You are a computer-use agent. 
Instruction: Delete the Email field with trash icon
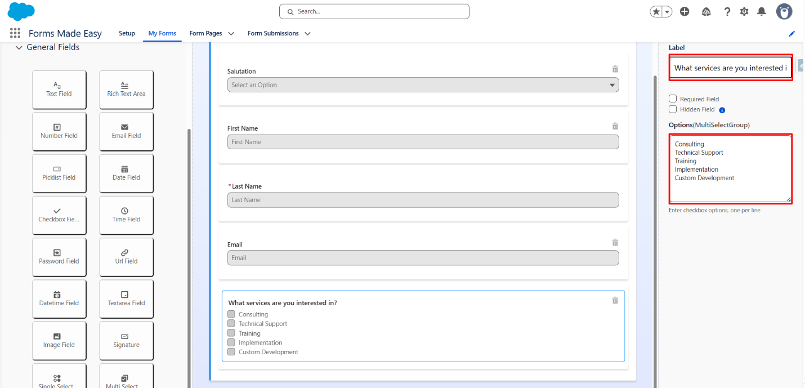tap(615, 242)
